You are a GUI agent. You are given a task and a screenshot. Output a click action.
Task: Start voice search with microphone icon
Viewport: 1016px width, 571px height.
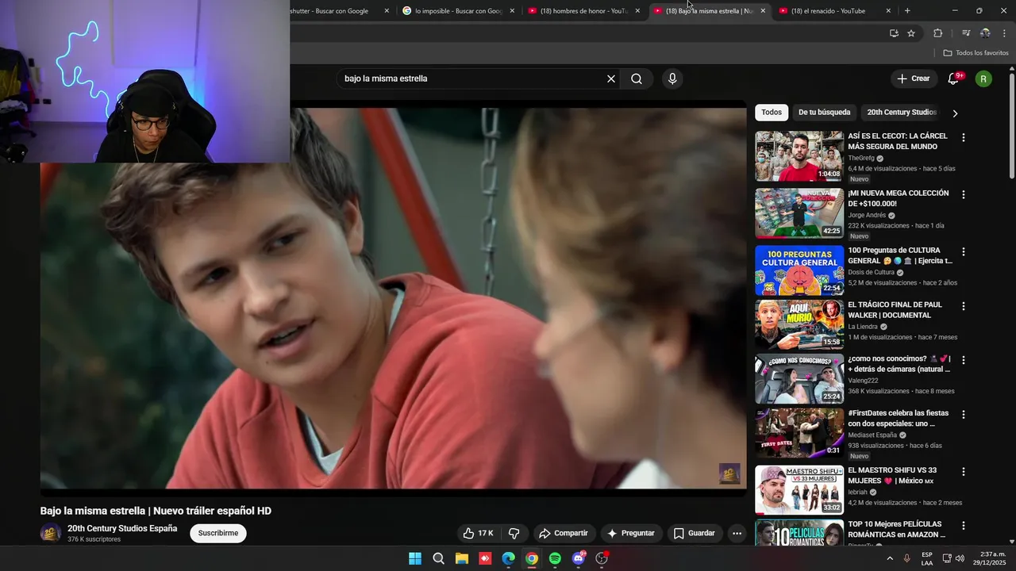pyautogui.click(x=672, y=79)
